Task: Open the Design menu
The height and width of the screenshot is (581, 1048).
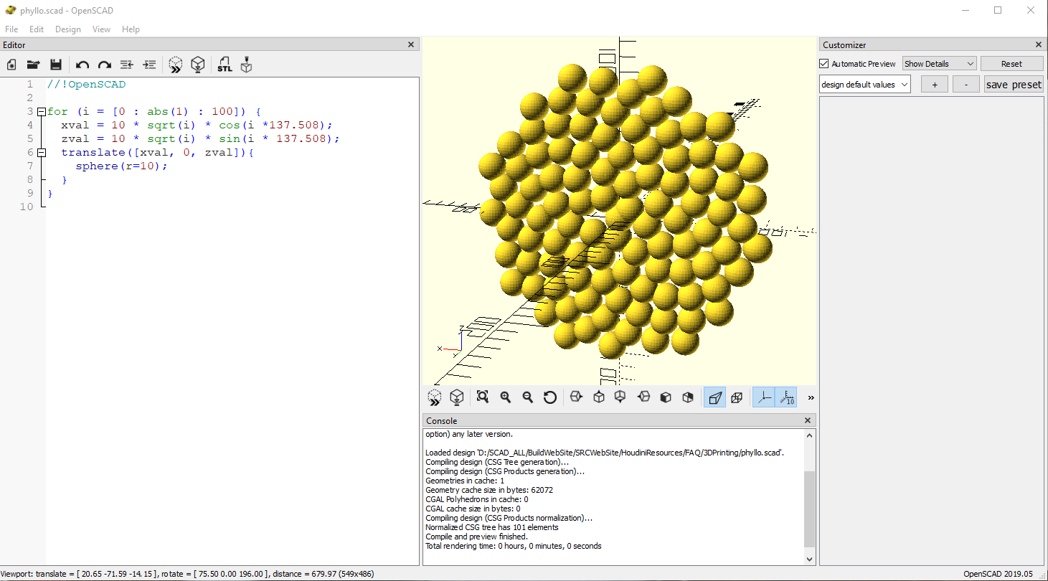Action: click(x=68, y=29)
